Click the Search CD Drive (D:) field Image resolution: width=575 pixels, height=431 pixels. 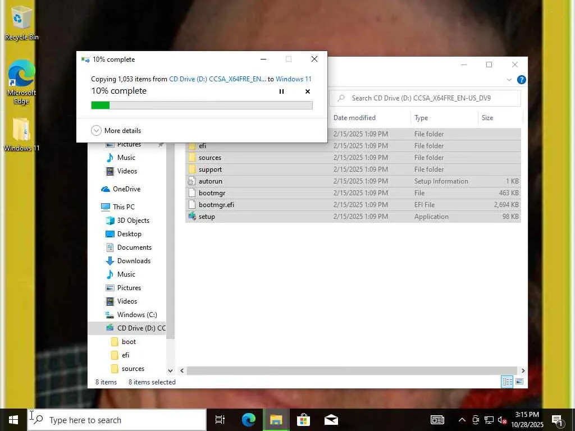point(426,98)
